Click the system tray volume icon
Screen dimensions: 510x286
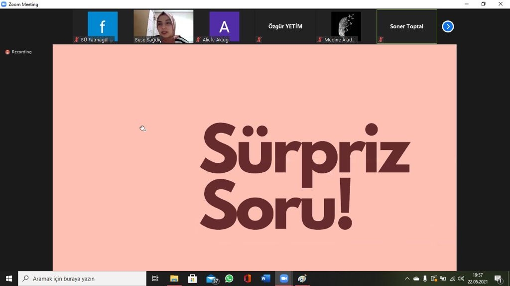click(461, 279)
